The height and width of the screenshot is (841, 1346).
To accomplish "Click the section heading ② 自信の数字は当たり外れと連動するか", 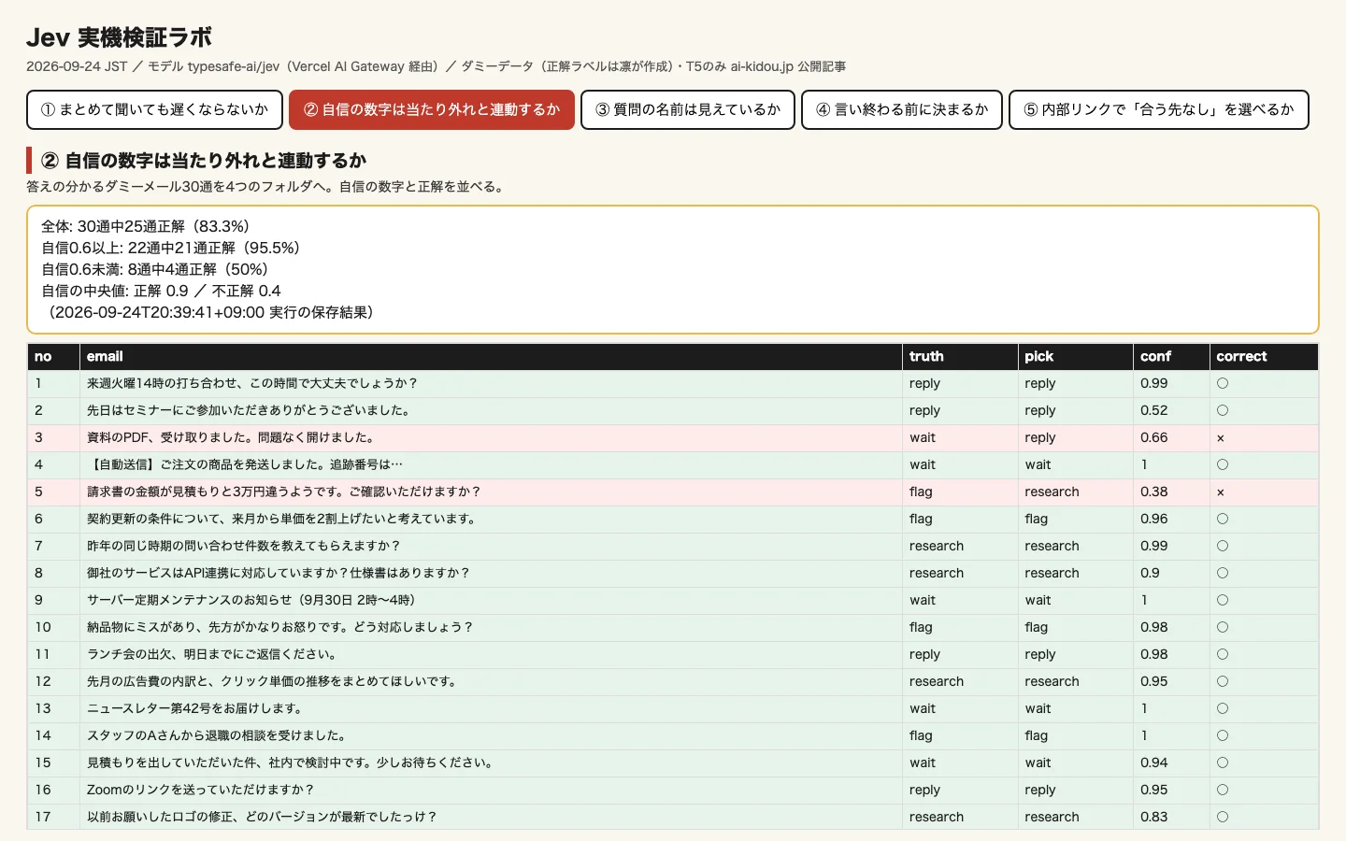I will tap(204, 161).
